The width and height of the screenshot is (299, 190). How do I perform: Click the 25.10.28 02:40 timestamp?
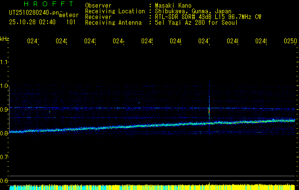[x=32, y=22]
